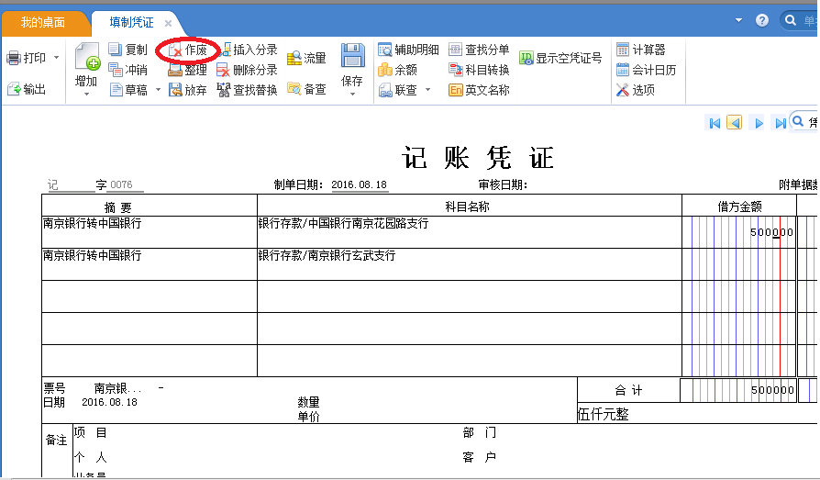Close the 填制凭证 tab

(168, 22)
